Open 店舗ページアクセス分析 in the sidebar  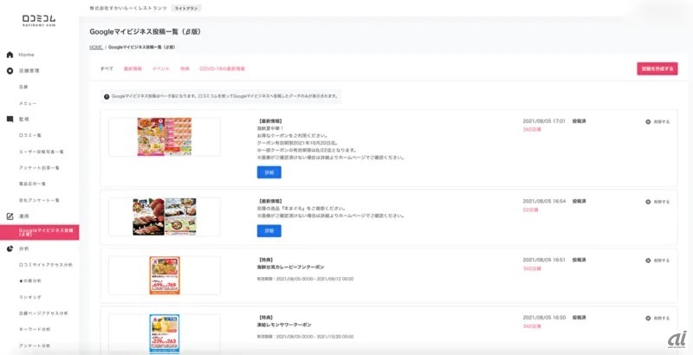coord(43,313)
